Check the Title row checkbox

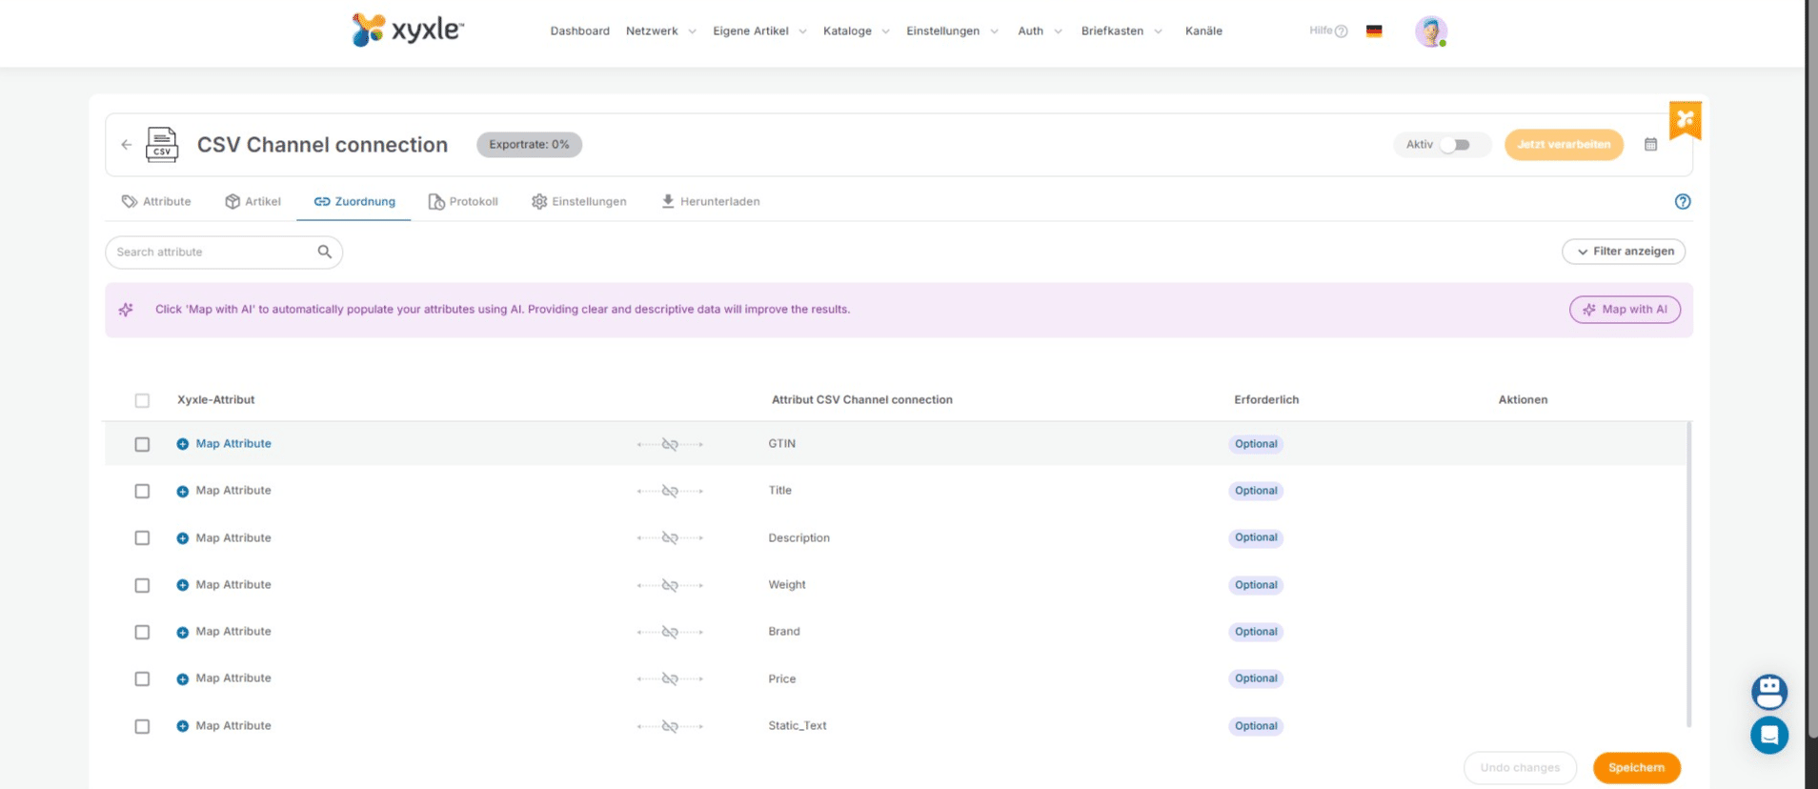142,491
